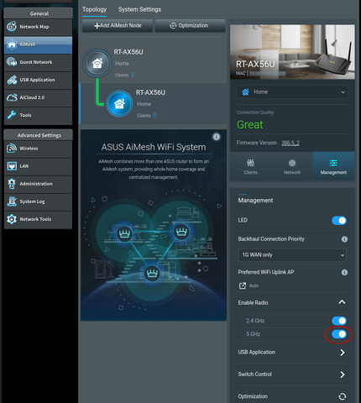This screenshot has width=361, height=403.
Task: Toggle the 5 GHz radio switch
Action: pos(339,334)
